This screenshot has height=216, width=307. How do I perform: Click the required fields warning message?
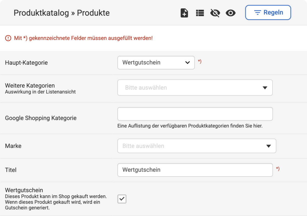[x=83, y=38]
